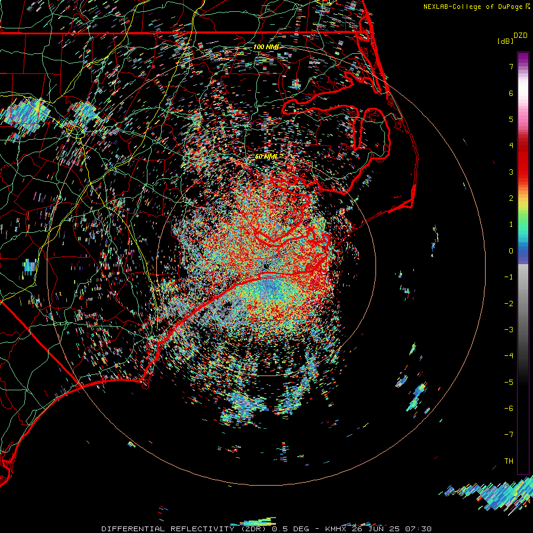Click the positive 1 value on color scale
This screenshot has height=533, width=533.
click(511, 224)
